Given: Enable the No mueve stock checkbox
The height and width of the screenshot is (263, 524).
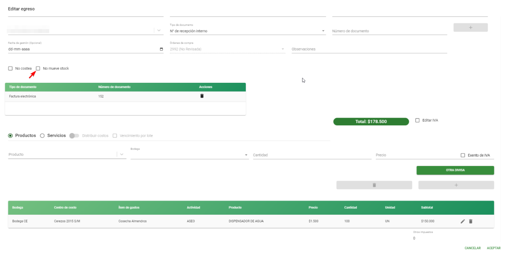Looking at the screenshot, I should coord(38,68).
